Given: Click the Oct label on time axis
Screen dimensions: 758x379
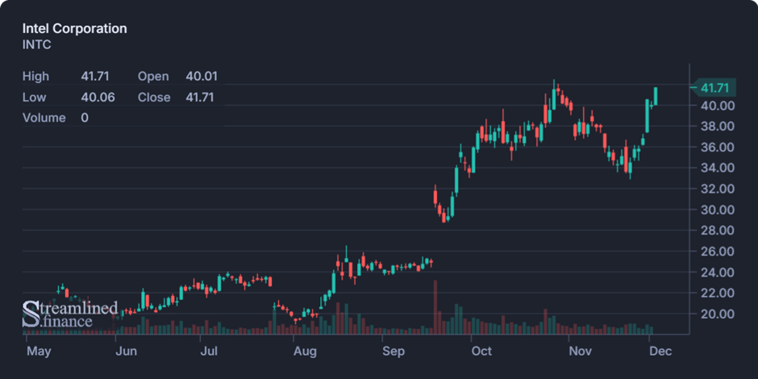Looking at the screenshot, I should pyautogui.click(x=481, y=352).
